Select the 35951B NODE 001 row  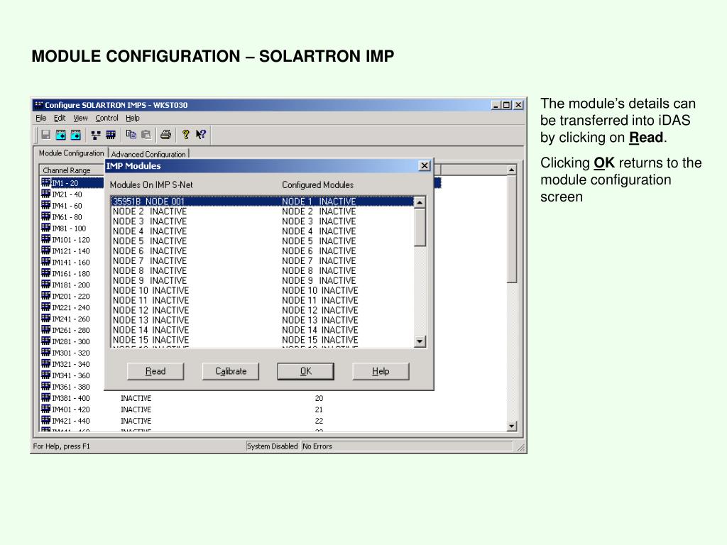pyautogui.click(x=263, y=202)
